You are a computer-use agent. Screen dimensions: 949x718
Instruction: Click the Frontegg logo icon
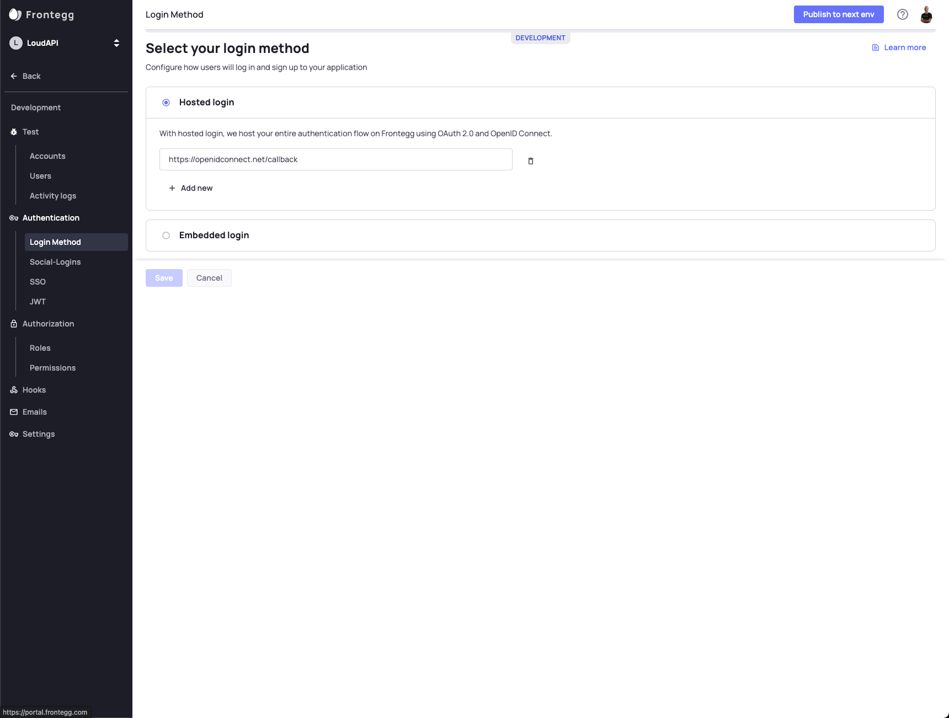point(15,14)
